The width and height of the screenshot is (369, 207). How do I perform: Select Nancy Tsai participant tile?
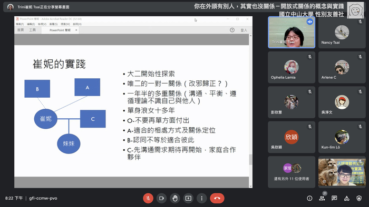click(342, 33)
